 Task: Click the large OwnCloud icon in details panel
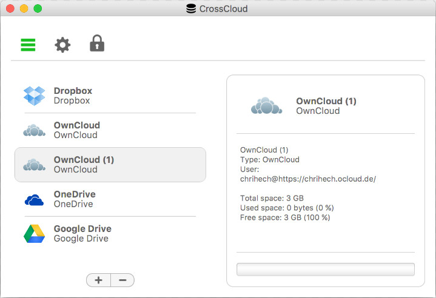266,106
